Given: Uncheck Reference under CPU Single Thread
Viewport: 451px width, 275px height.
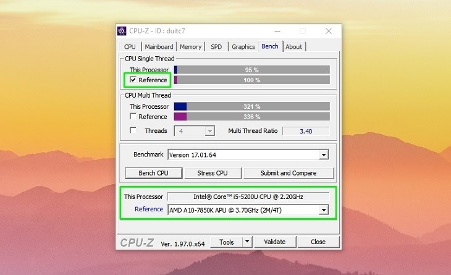Looking at the screenshot, I should pos(133,80).
